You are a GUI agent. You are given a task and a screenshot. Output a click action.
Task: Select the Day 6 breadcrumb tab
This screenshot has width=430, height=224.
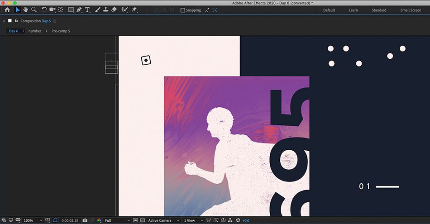pyautogui.click(x=14, y=31)
